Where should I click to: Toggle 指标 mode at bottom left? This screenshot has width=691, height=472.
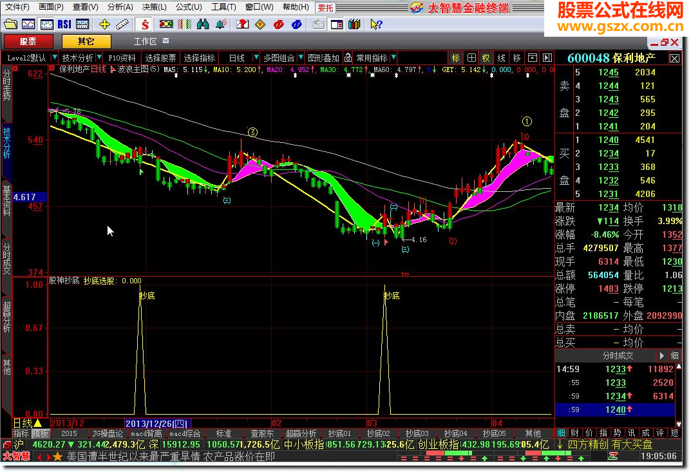[x=21, y=433]
